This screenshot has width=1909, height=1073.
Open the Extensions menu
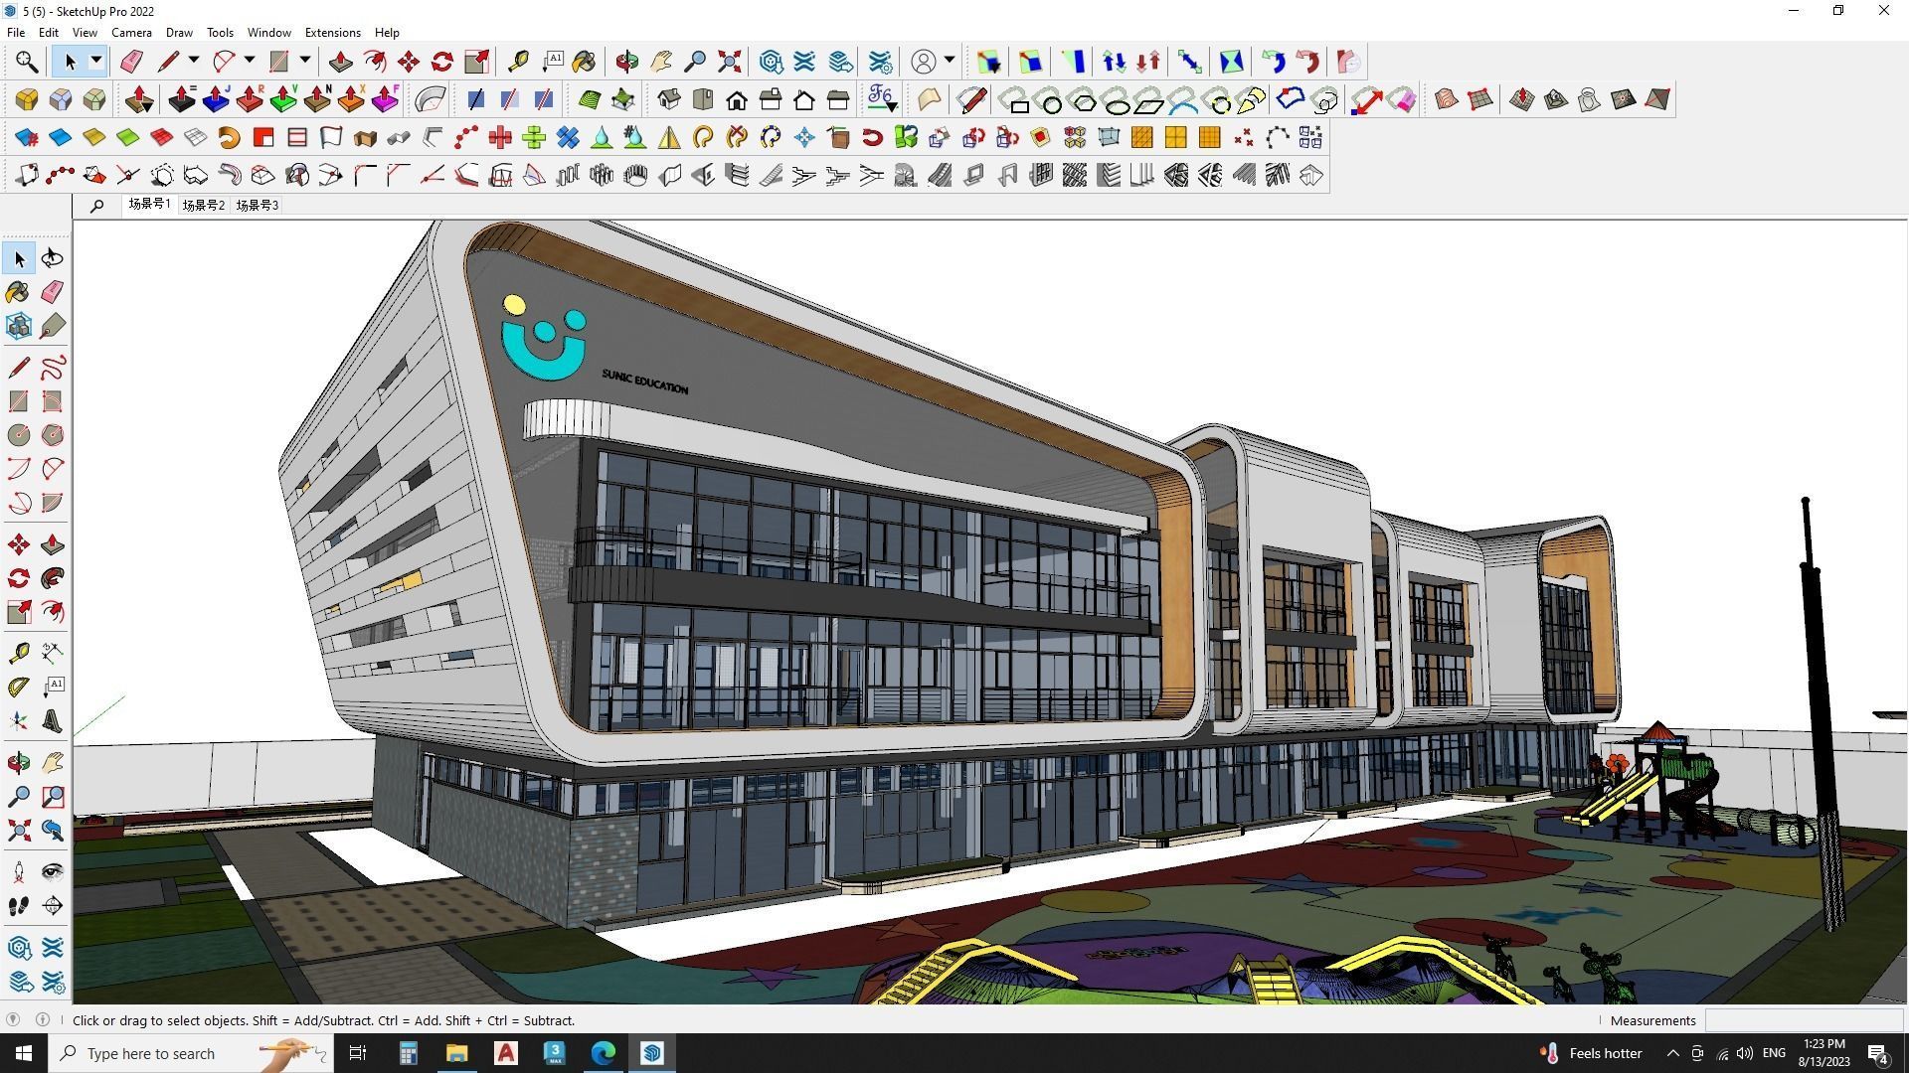(332, 33)
